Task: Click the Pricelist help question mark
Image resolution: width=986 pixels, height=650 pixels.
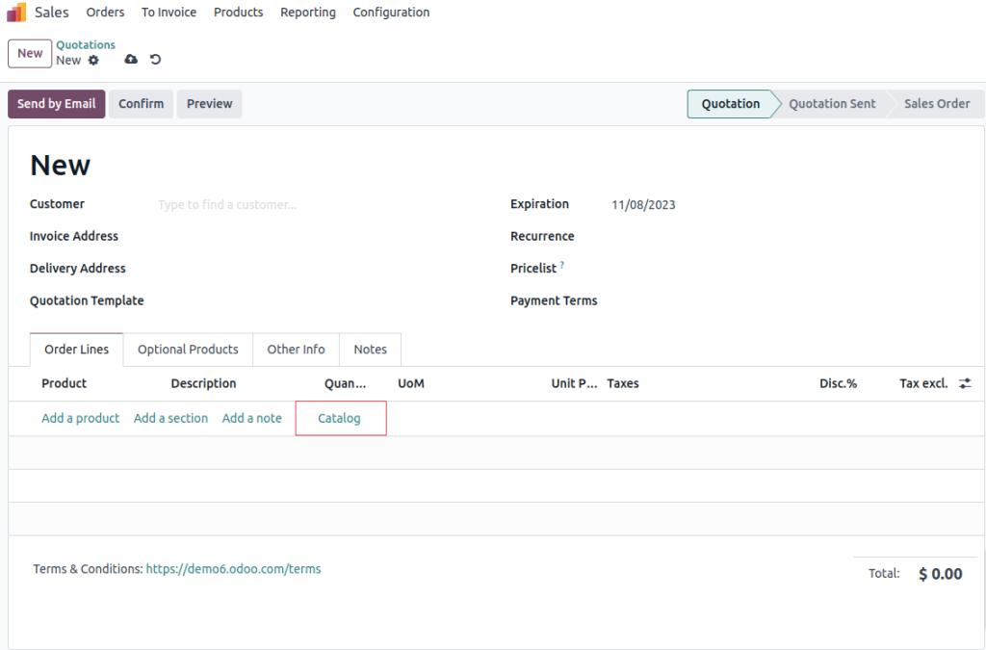Action: (561, 264)
